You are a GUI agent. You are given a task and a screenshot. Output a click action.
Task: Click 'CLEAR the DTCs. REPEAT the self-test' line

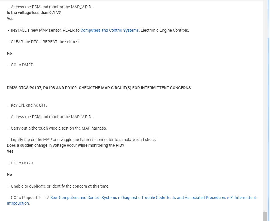pyautogui.click(x=46, y=42)
